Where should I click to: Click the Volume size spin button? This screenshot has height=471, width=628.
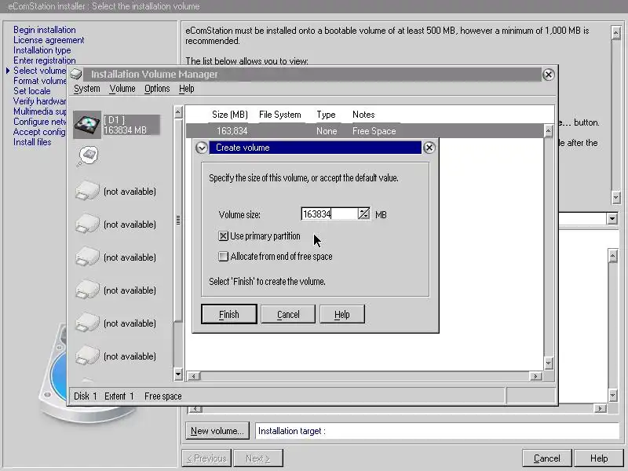[x=363, y=214]
